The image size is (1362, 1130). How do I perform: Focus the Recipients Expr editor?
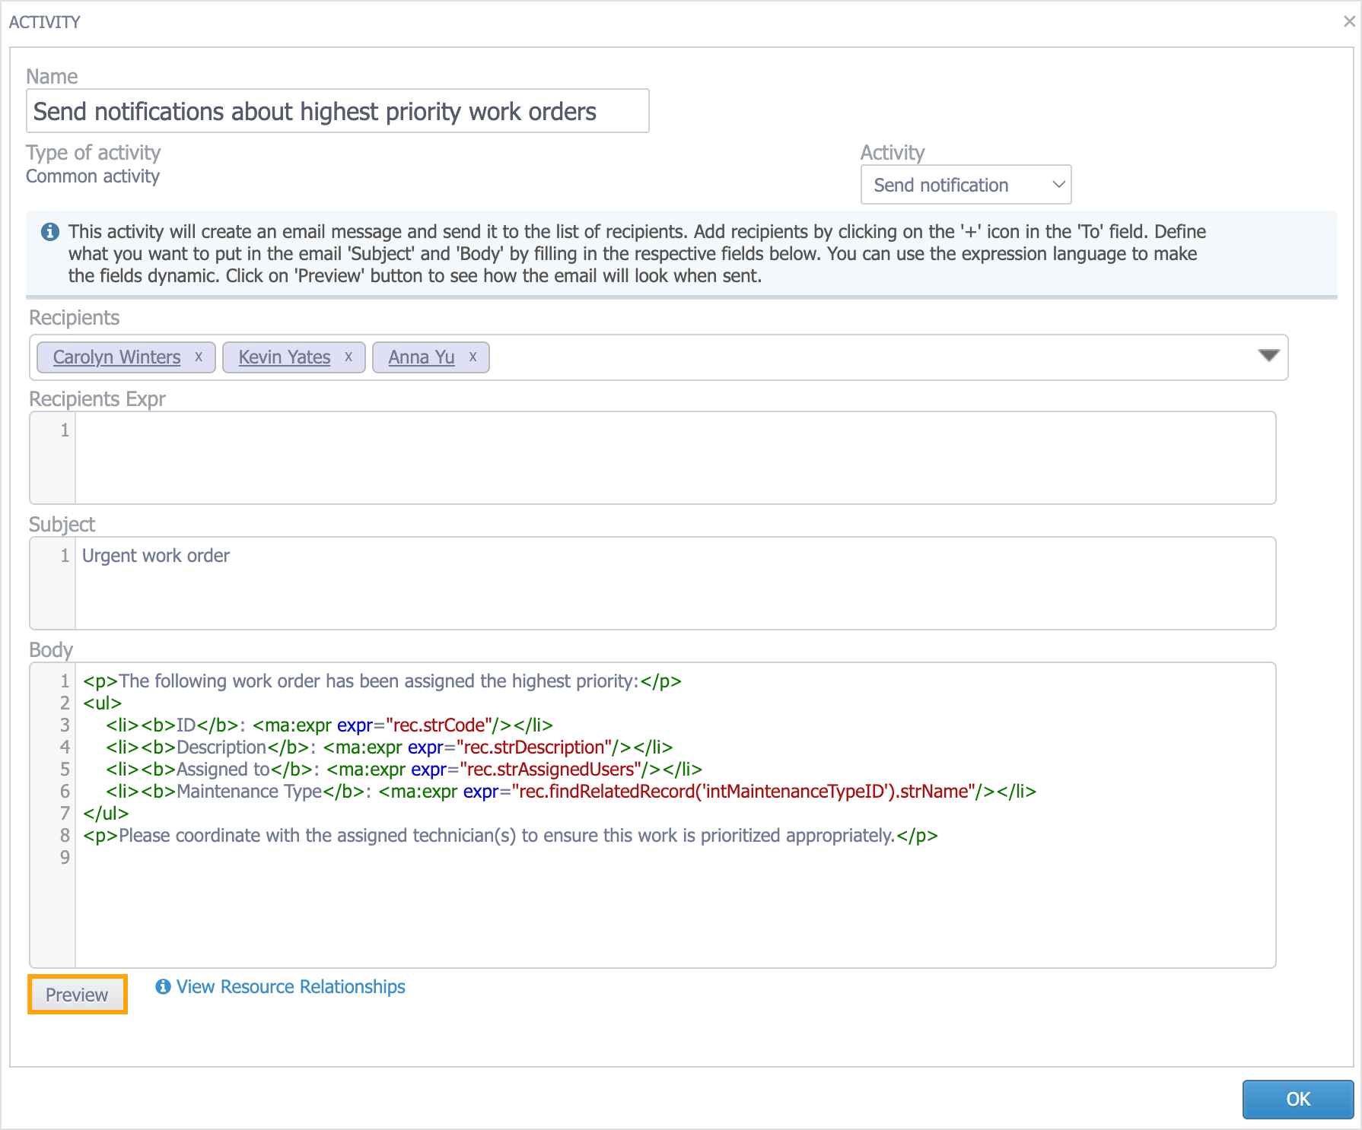674,457
